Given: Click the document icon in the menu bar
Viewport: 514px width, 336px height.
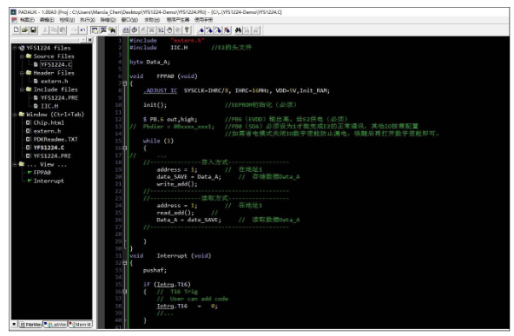Looking at the screenshot, I should (14, 20).
